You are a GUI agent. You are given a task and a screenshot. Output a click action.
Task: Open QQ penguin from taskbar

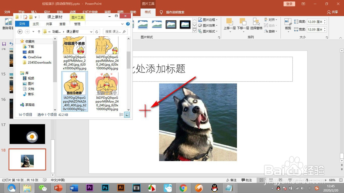click(215, 188)
